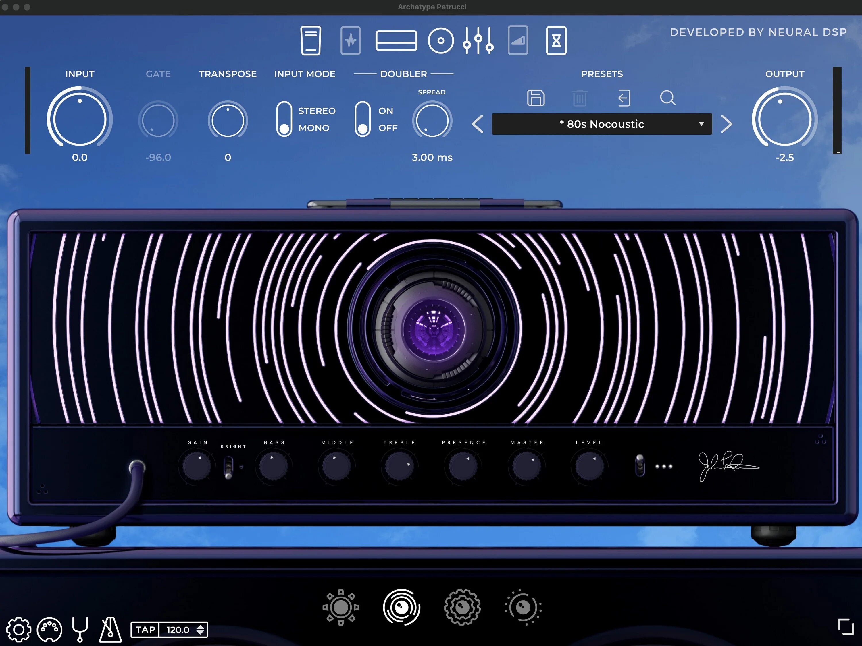
Task: Click the tempo stepper arrows beside 120.0
Action: pyautogui.click(x=200, y=630)
